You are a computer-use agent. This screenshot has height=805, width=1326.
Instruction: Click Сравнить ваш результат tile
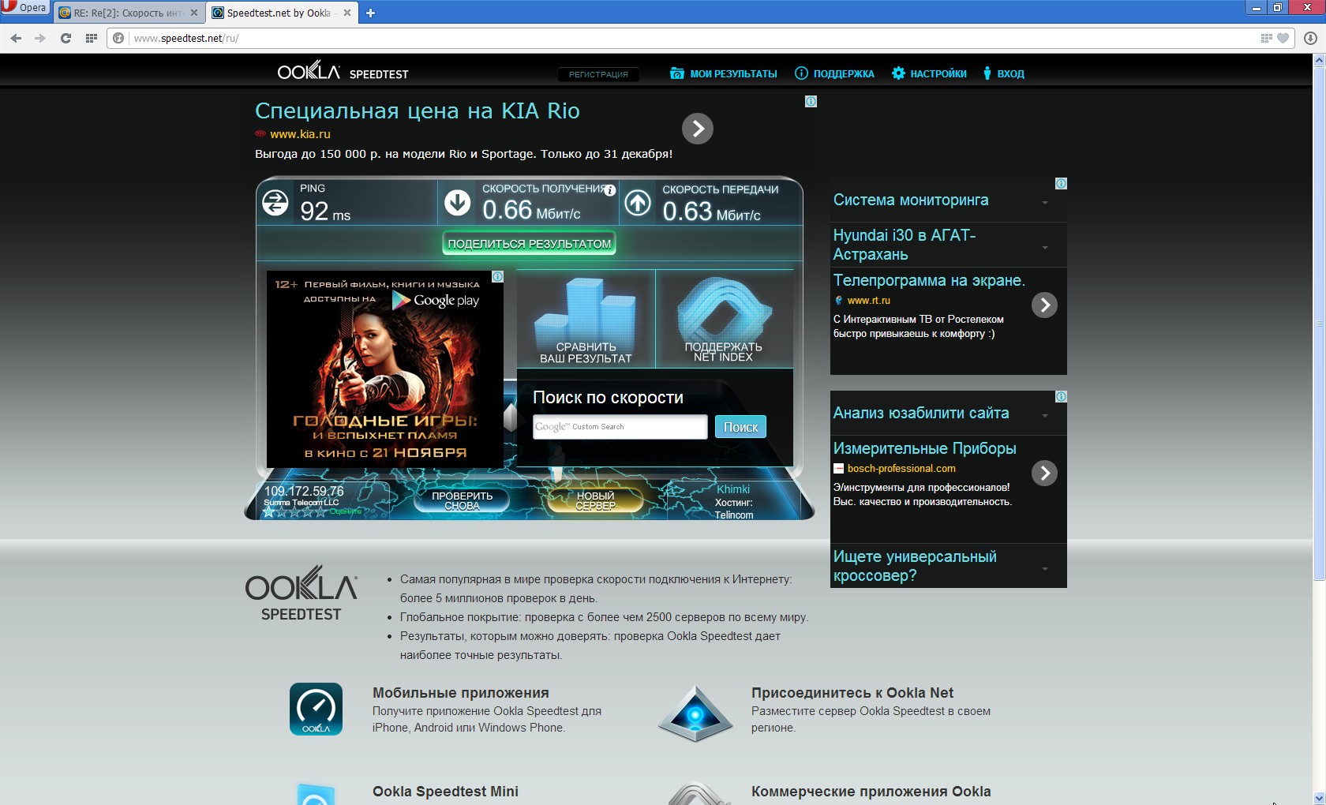[586, 320]
